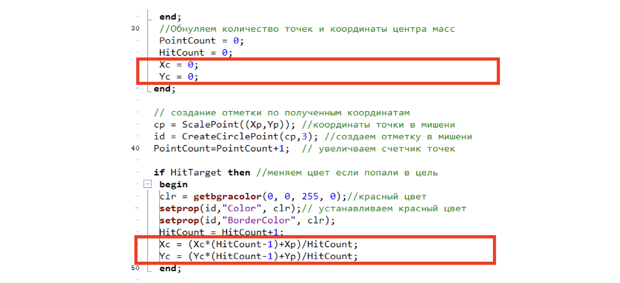Click the line "Xc = 0;"
Screen dimensions: 620x283
[179, 65]
